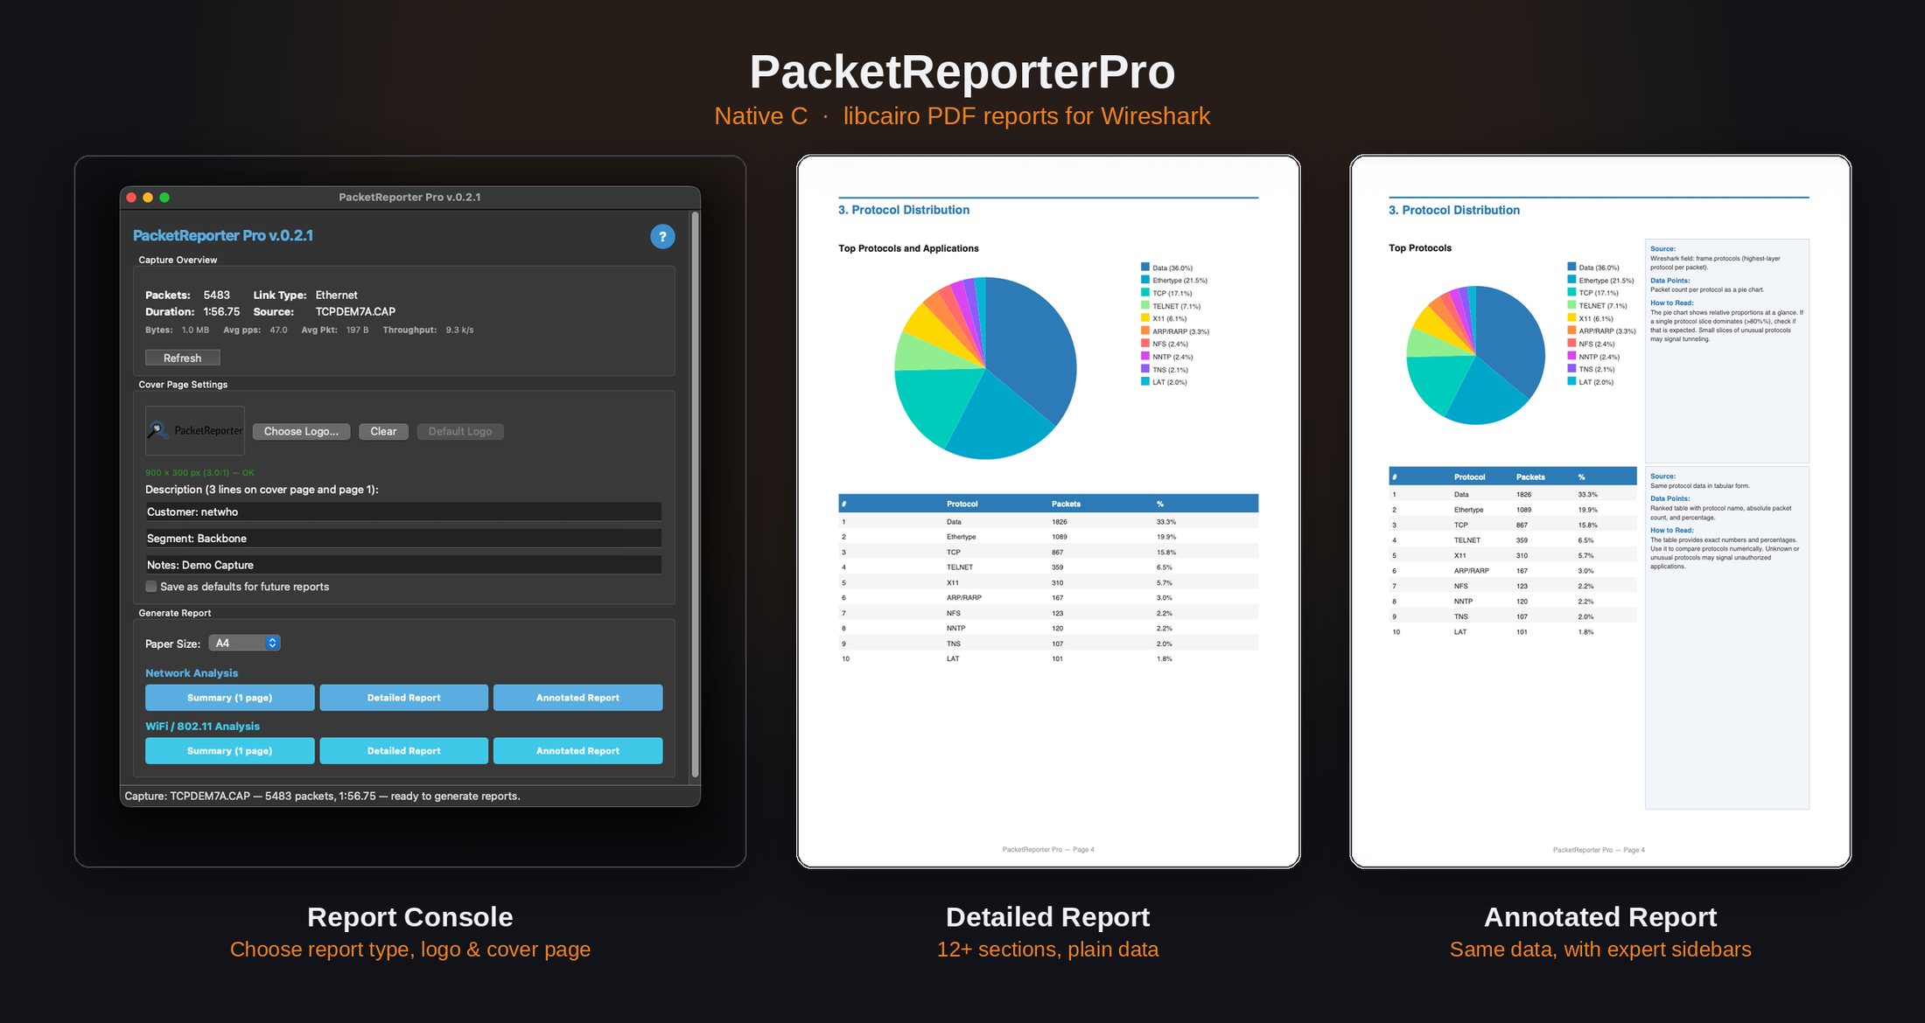The image size is (1925, 1023).
Task: Minimize the PacketReporter Pro window (yellow button)
Action: (x=148, y=198)
